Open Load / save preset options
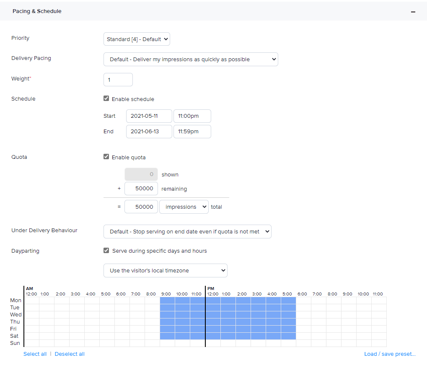 pyautogui.click(x=389, y=354)
